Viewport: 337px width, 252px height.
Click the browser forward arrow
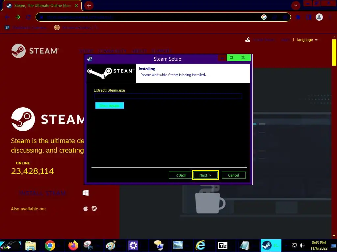[x=18, y=17]
